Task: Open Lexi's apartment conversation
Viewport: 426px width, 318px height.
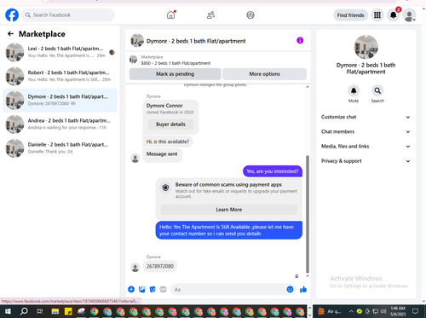Action: tap(60, 52)
